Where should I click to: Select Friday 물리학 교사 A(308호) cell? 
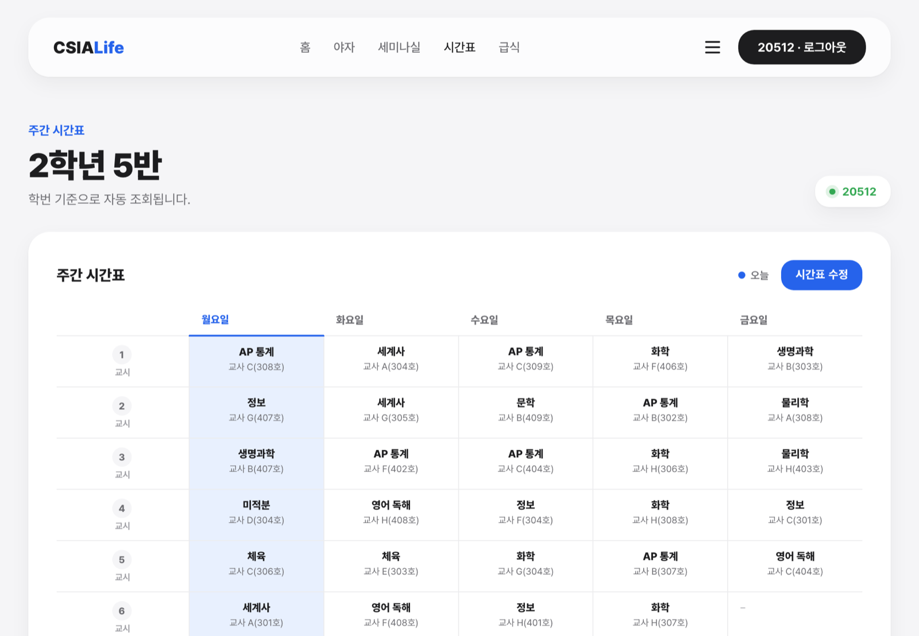tap(795, 413)
